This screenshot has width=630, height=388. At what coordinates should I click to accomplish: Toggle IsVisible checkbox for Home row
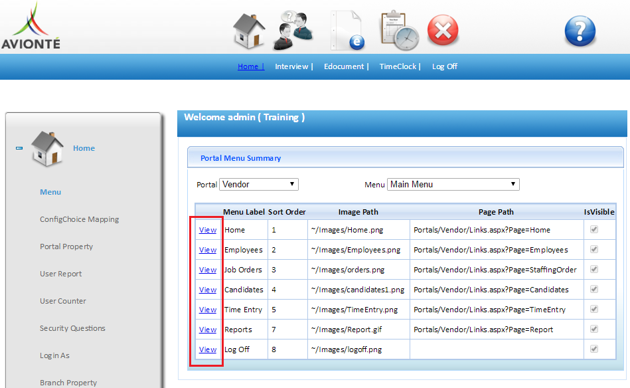(594, 229)
